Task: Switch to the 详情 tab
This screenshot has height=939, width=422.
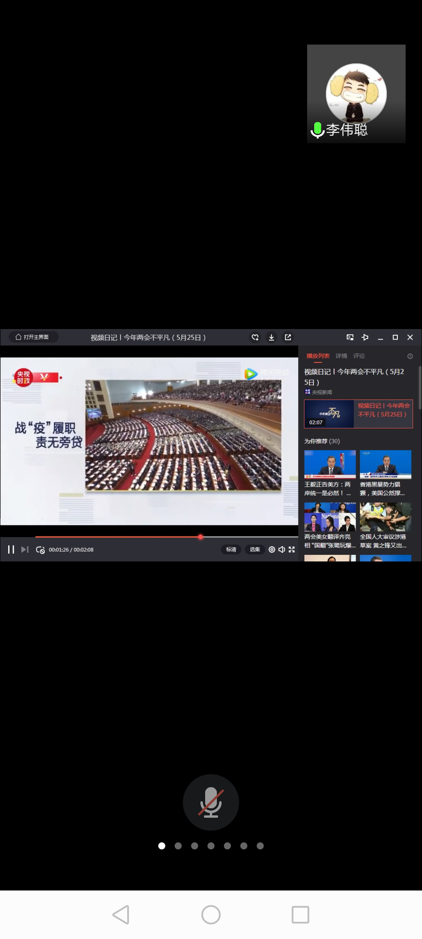Action: [341, 356]
